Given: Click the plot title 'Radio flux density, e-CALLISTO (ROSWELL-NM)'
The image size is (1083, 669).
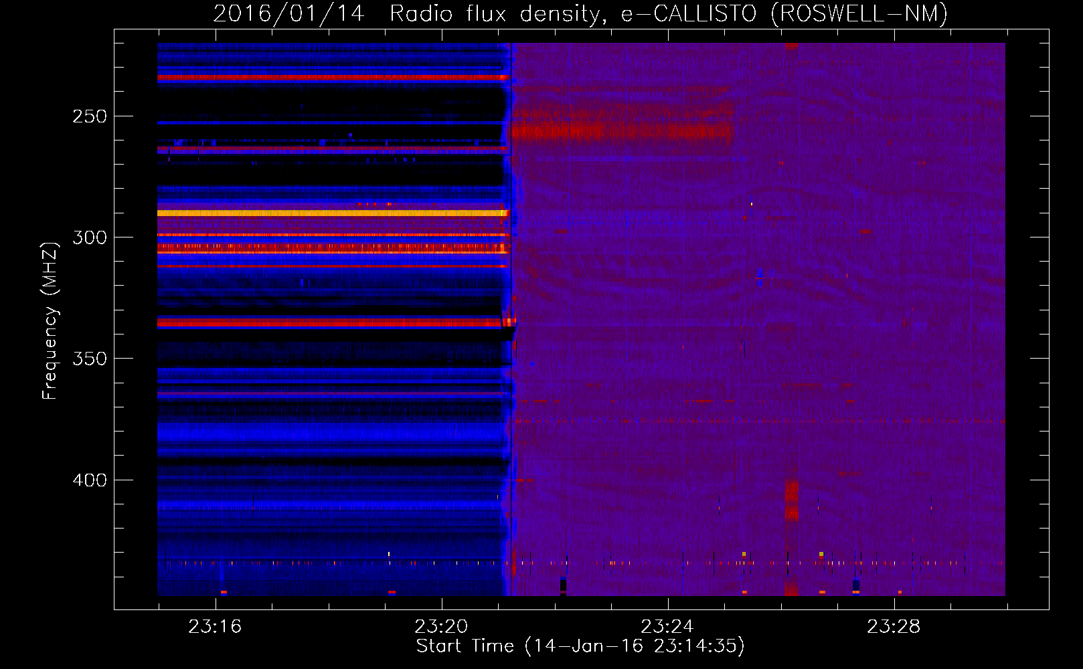Looking at the screenshot, I should (x=669, y=13).
